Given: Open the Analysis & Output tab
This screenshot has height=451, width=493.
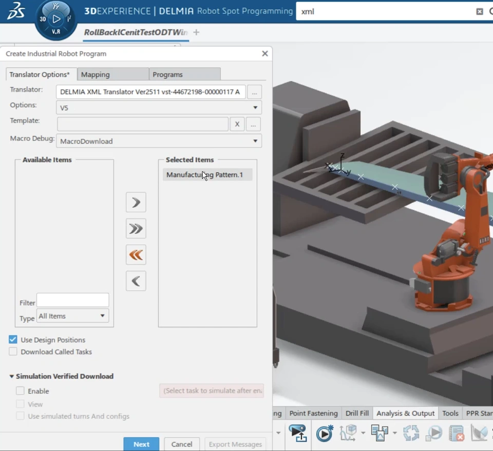Looking at the screenshot, I should coord(406,414).
